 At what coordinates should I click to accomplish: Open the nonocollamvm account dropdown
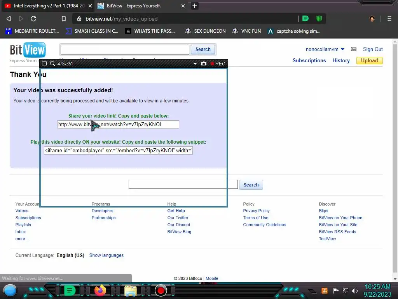[325, 49]
